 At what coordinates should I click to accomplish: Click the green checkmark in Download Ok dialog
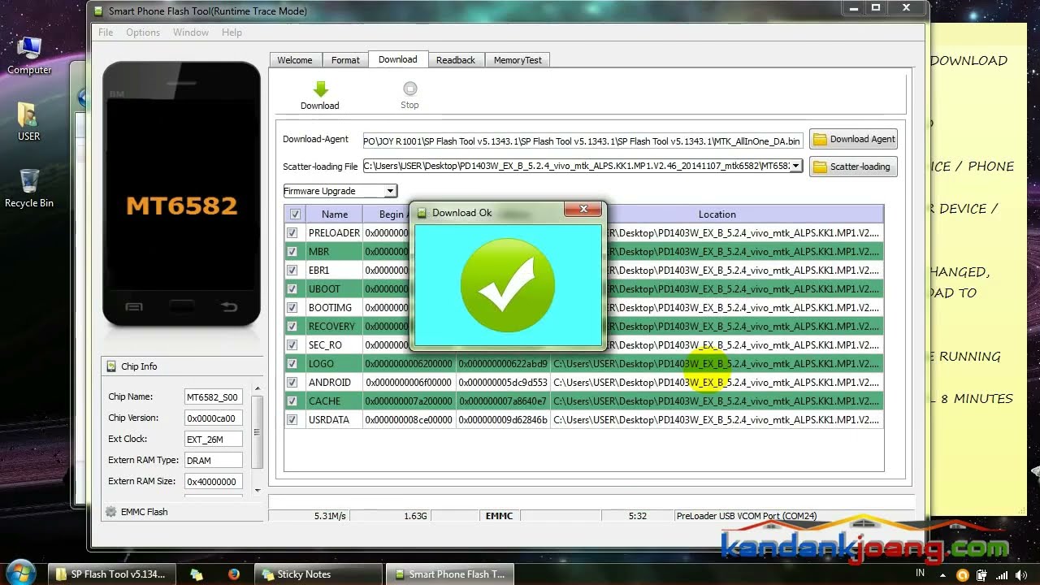pyautogui.click(x=508, y=286)
